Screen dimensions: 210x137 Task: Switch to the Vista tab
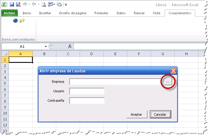156,13
